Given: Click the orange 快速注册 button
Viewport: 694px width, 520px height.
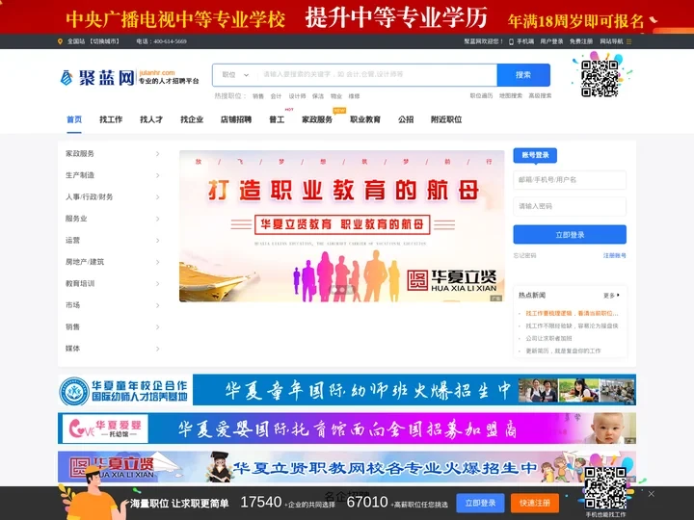Looking at the screenshot, I should (535, 504).
